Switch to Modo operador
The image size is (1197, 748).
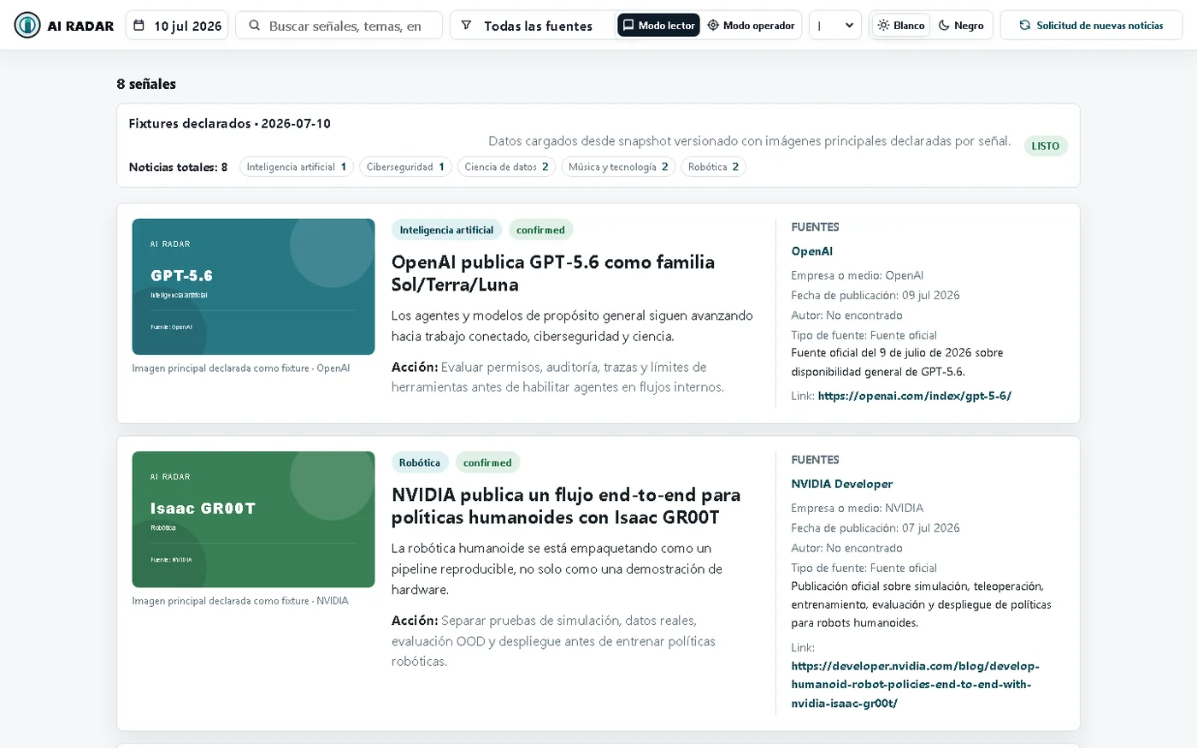click(751, 26)
